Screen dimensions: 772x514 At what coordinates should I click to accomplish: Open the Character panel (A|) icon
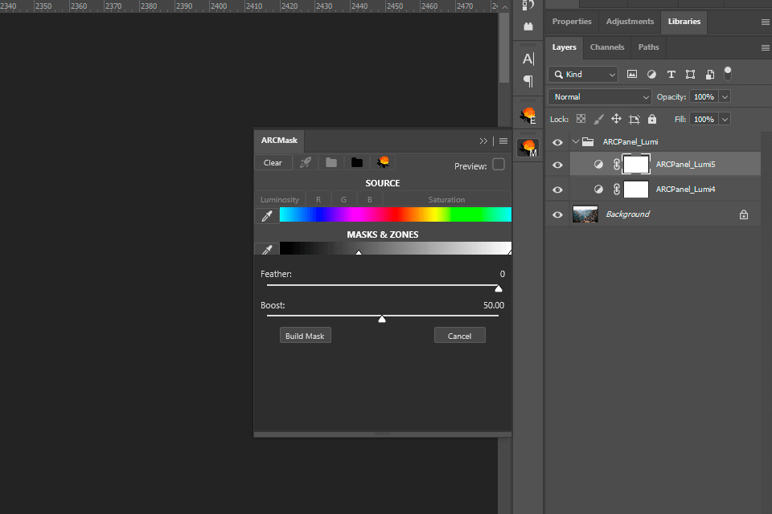pos(528,59)
